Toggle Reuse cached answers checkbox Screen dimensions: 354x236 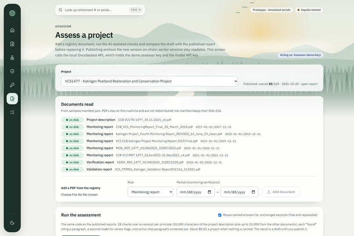pos(220,215)
